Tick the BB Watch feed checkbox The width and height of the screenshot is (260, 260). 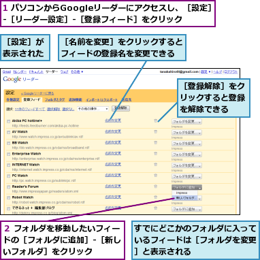pyautogui.click(x=8, y=144)
